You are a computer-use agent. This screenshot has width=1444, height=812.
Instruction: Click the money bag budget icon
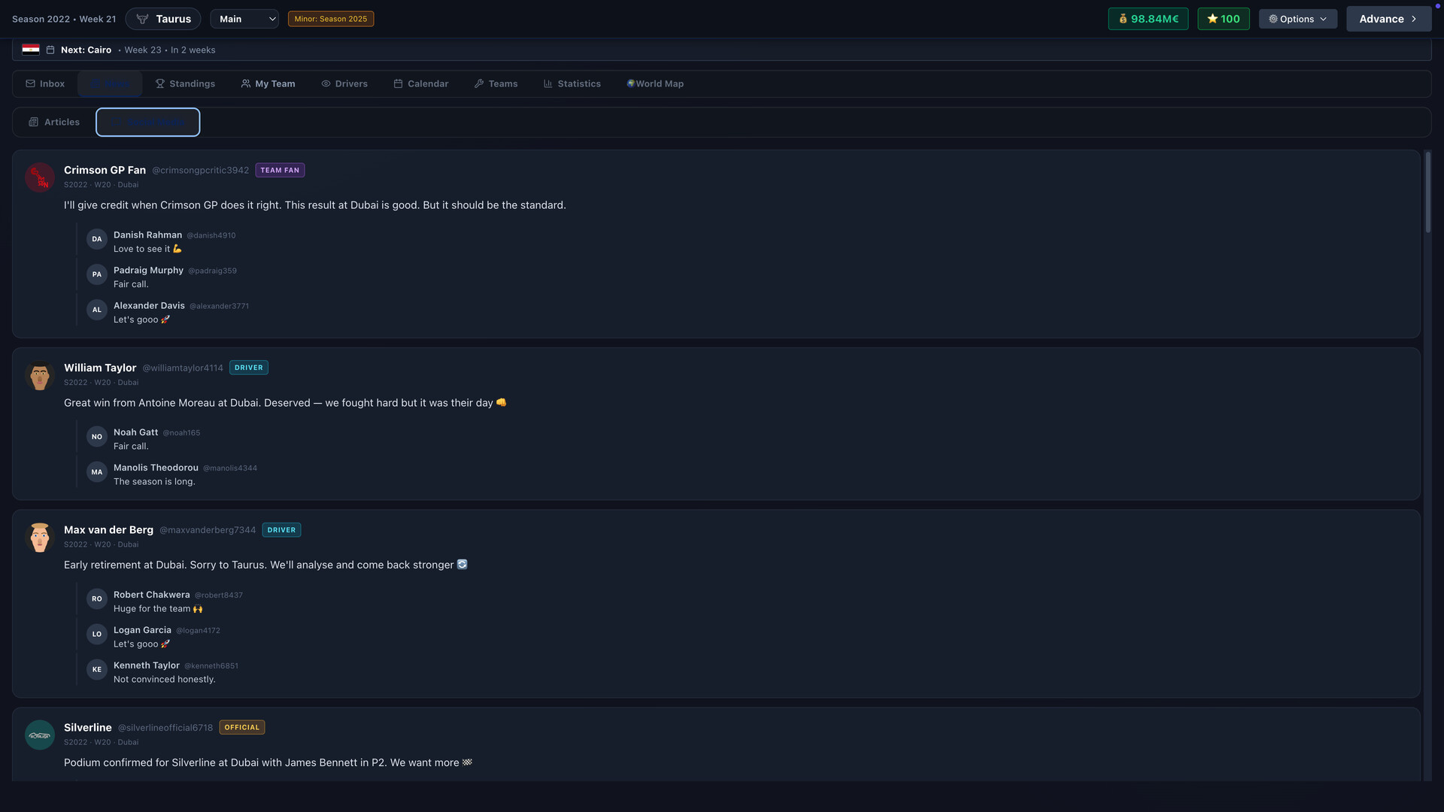[x=1123, y=19]
